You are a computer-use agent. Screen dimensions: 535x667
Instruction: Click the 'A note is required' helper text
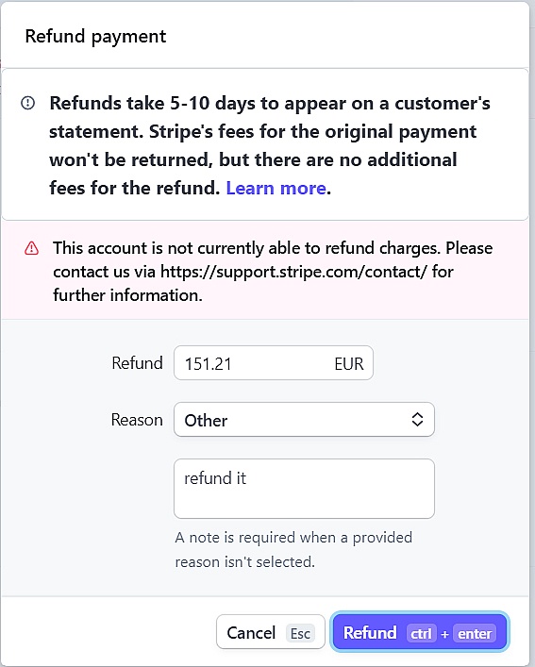click(x=293, y=550)
